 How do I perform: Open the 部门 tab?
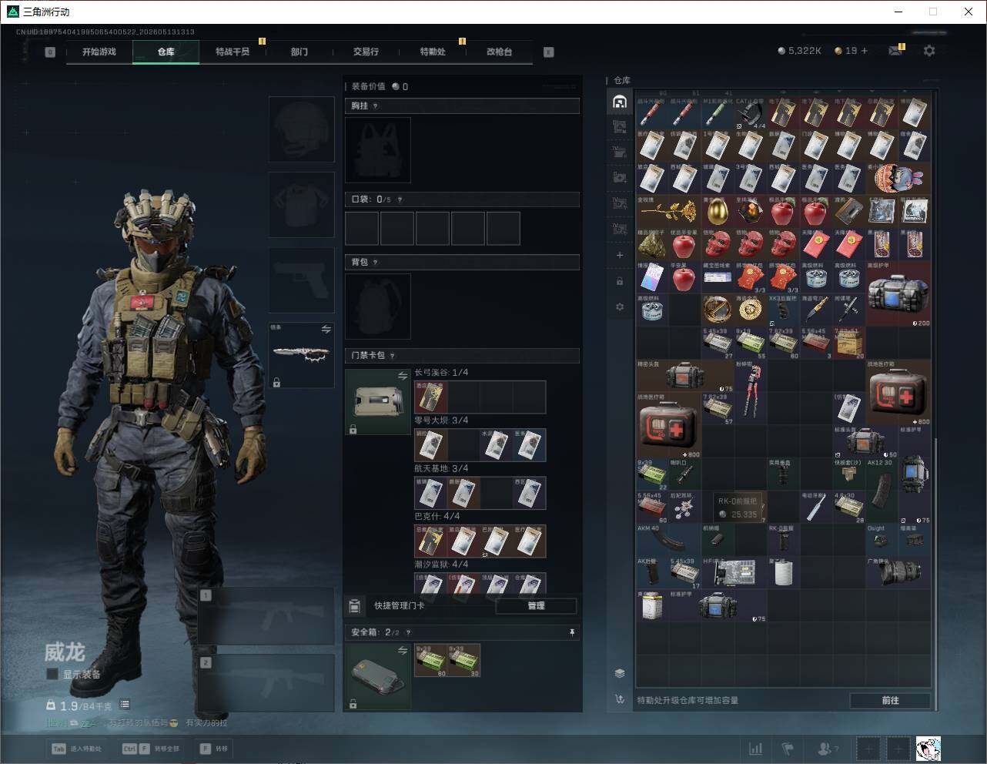click(x=299, y=52)
